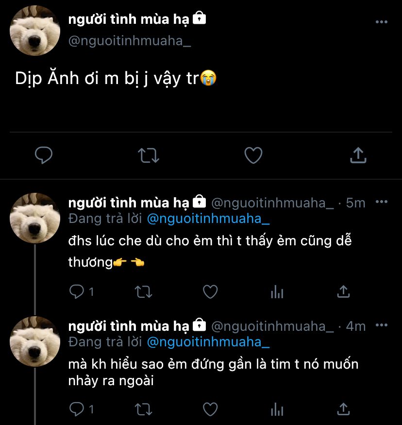402x425 pixels.
Task: Reply to the 4m-old reply tweet
Action: 77,409
